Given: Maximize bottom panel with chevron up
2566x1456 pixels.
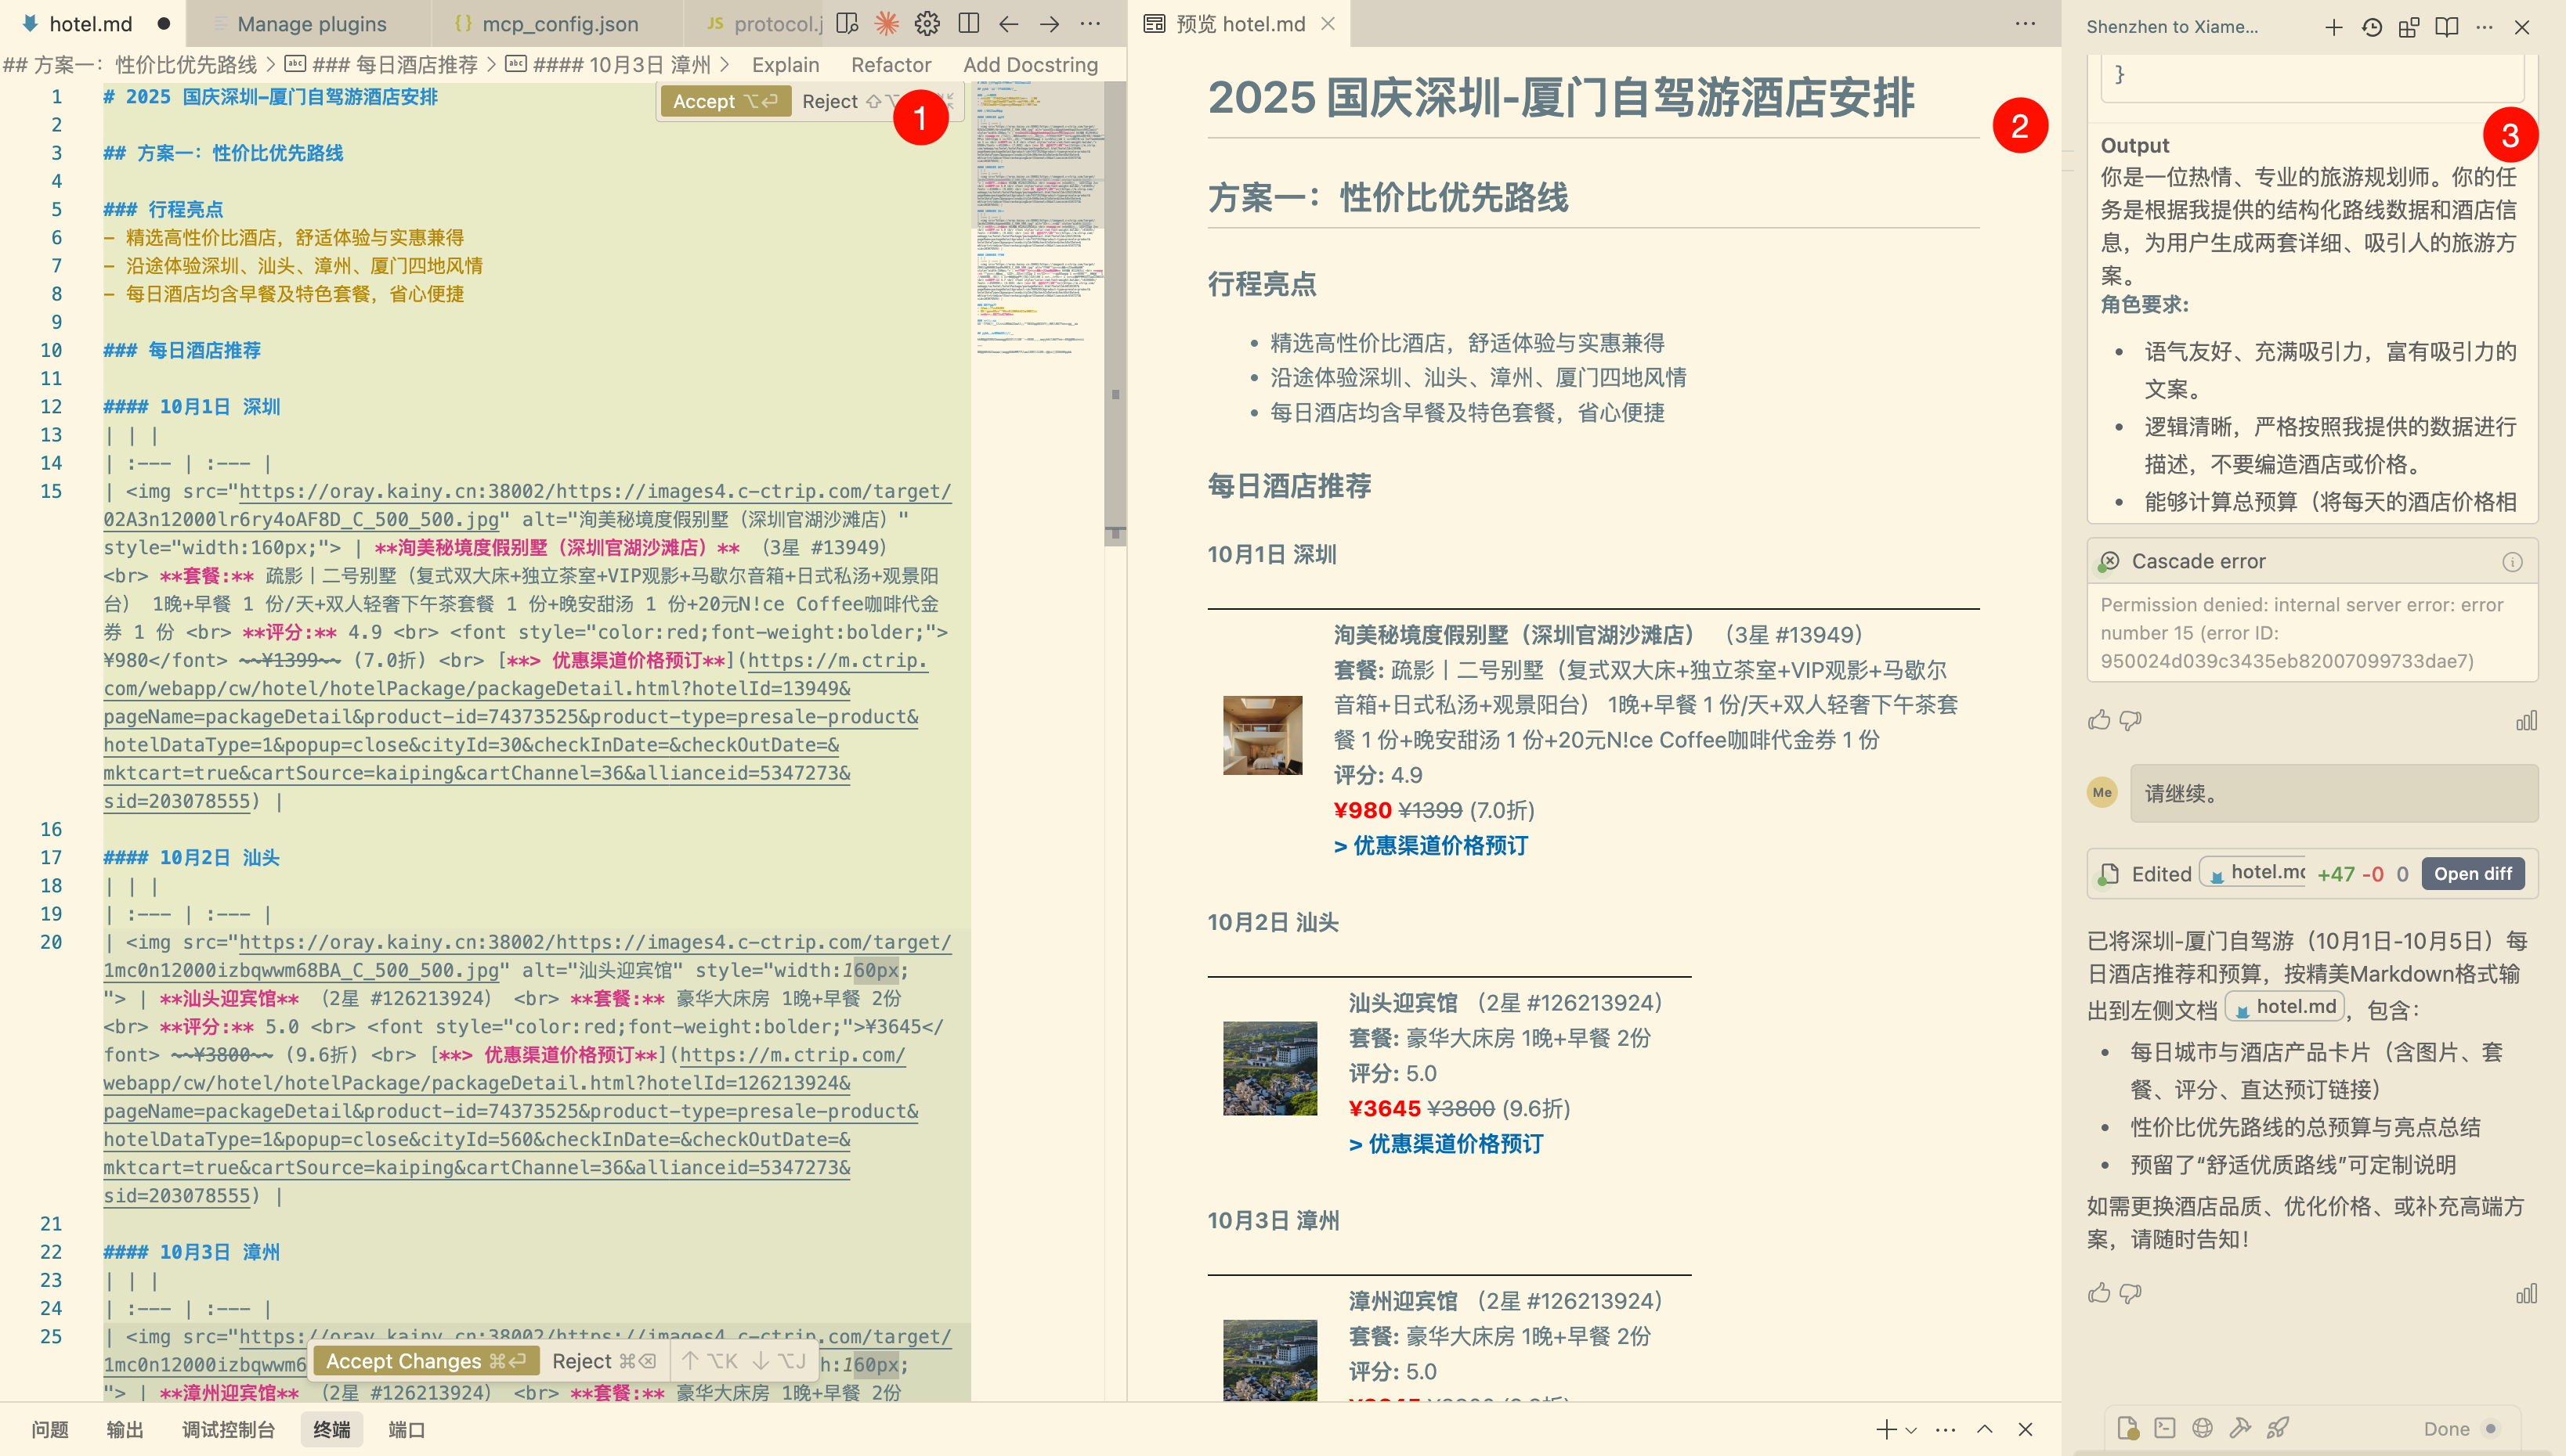Looking at the screenshot, I should coord(1985,1430).
